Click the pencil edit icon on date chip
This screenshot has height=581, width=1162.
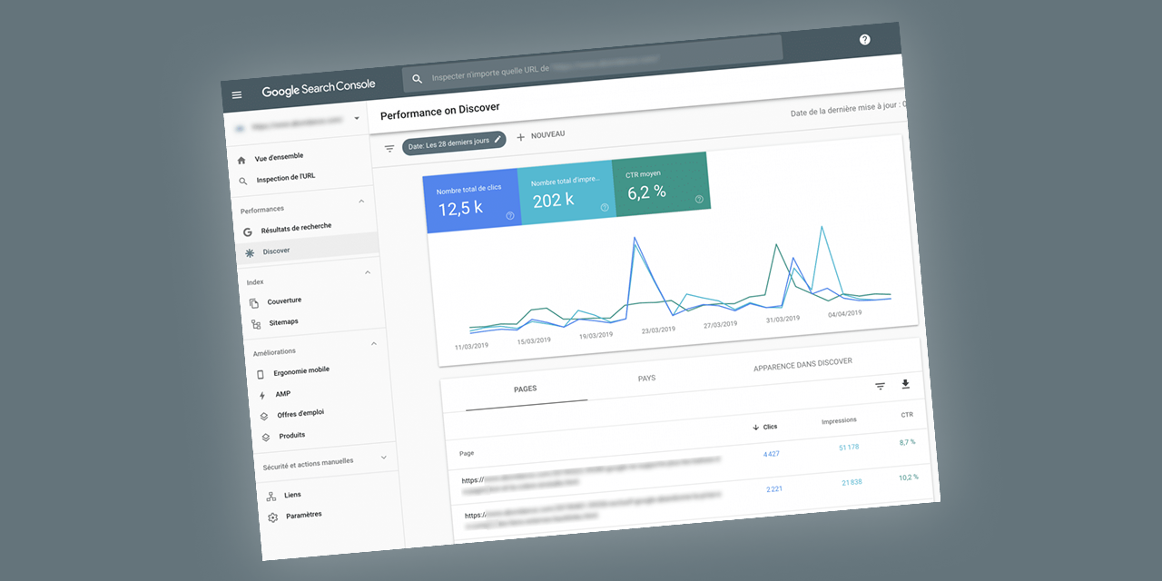click(498, 139)
